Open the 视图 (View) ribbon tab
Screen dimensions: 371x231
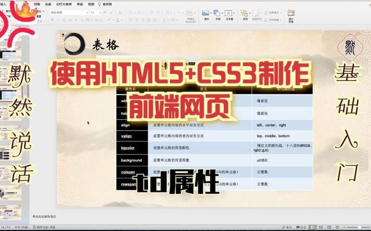tap(91, 4)
